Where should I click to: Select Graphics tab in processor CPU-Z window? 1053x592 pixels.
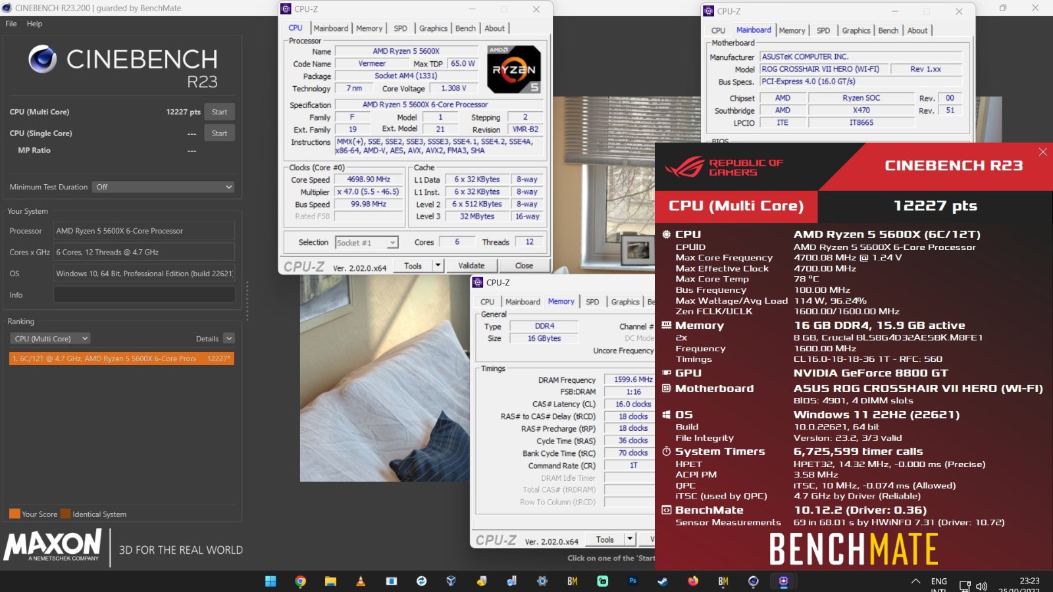433,28
